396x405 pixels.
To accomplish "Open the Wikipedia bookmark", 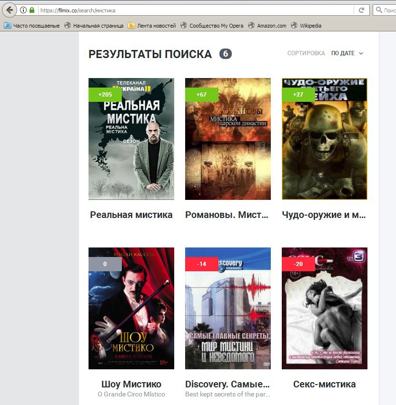I will 306,26.
